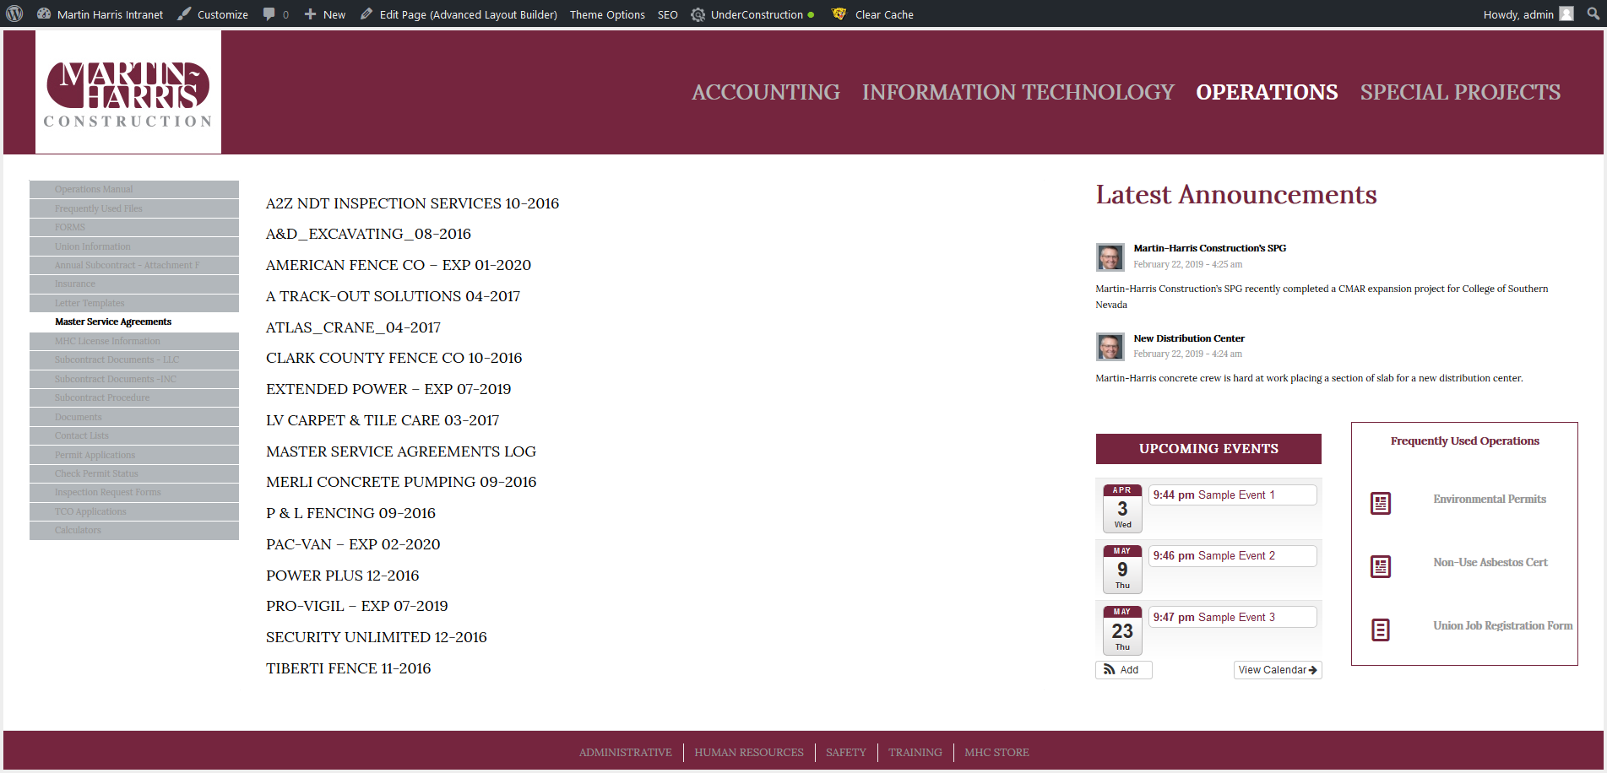Open Permit Applications sidebar item
The width and height of the screenshot is (1607, 773).
(134, 455)
